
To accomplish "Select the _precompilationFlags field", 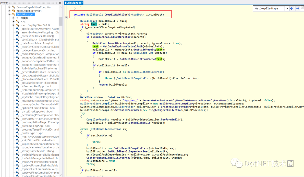I will (40, 122).
